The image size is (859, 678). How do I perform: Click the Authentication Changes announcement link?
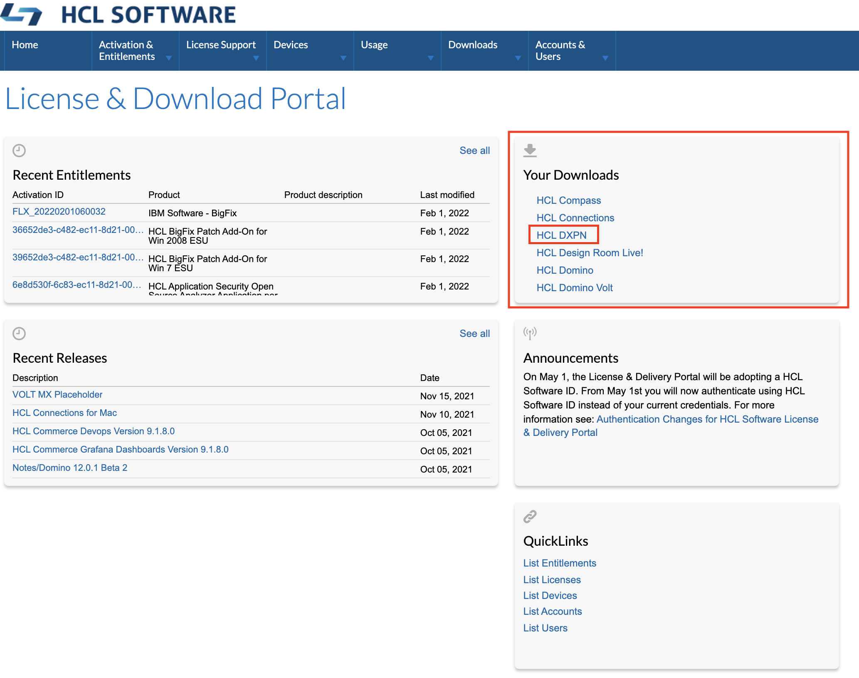pos(707,419)
